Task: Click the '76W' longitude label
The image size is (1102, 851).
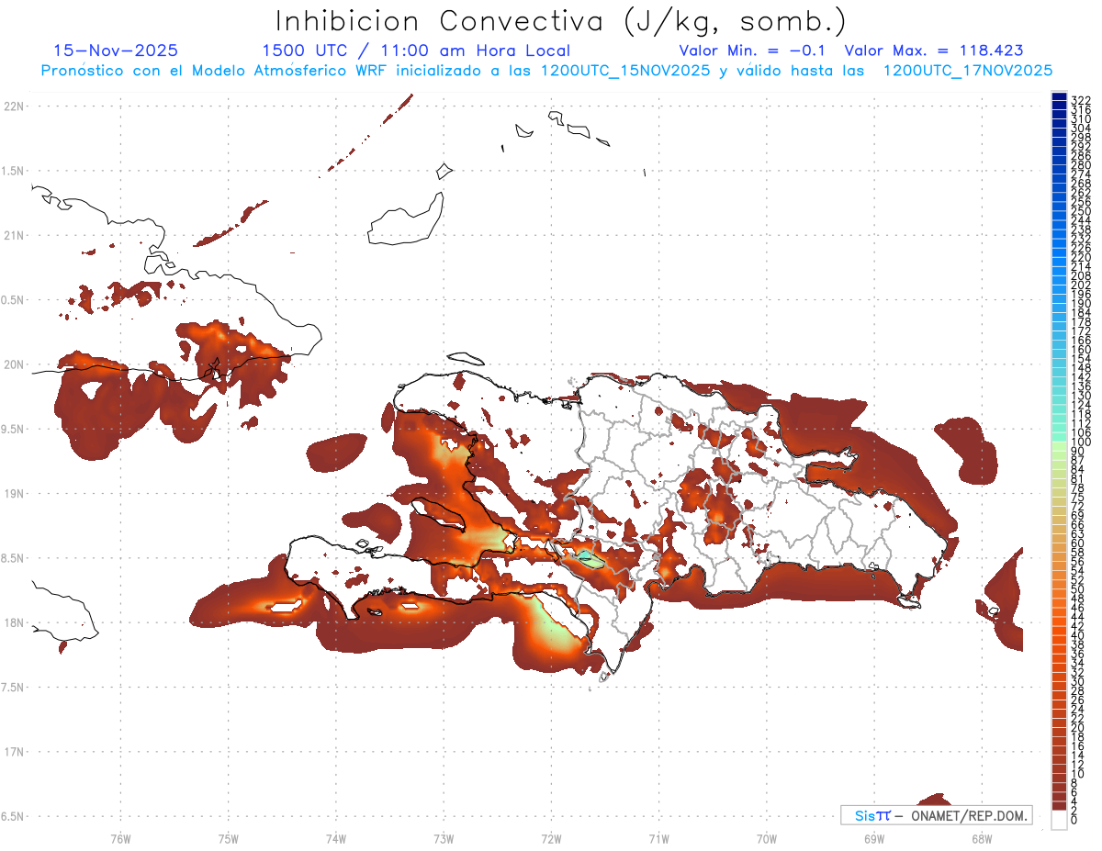Action: click(120, 837)
